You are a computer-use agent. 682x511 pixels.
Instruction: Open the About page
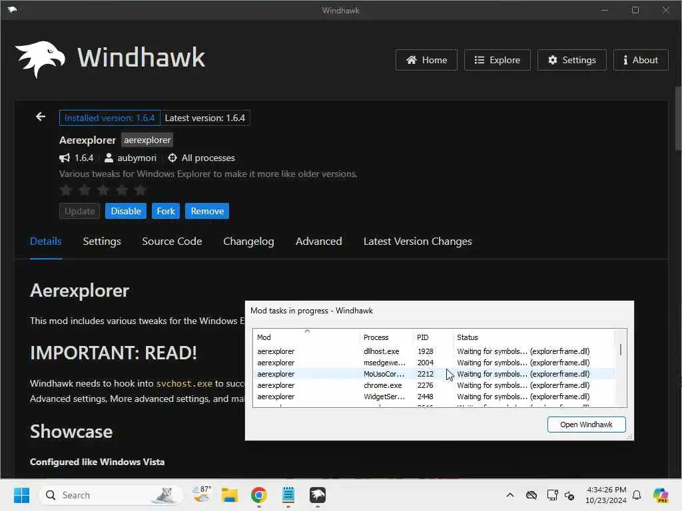(x=641, y=60)
